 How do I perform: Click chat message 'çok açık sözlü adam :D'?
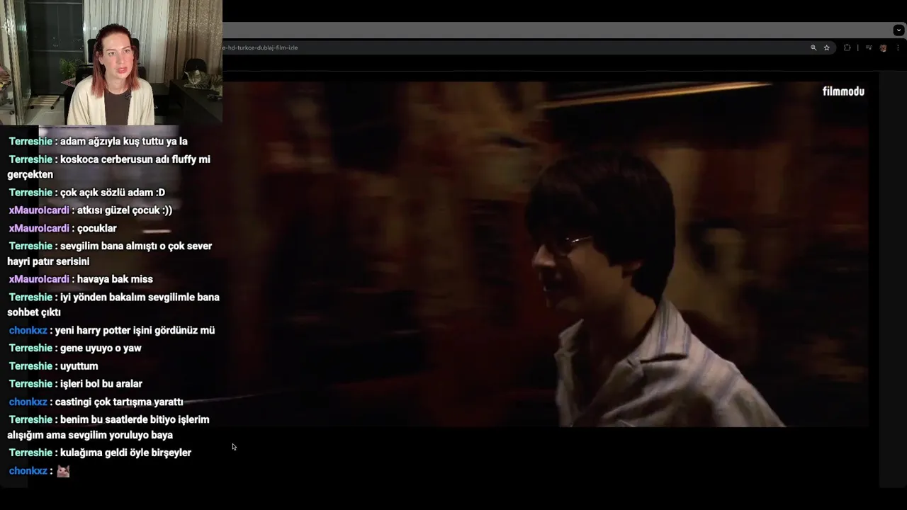(112, 193)
